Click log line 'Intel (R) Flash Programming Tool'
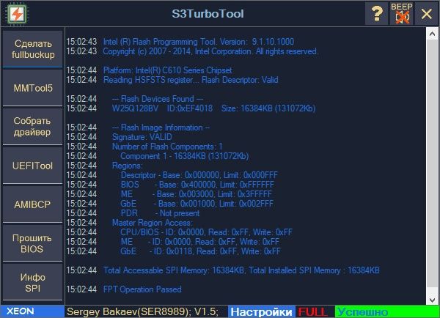The height and width of the screenshot is (318, 440). 199,42
